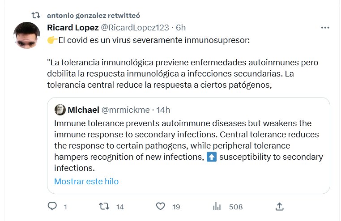This screenshot has height=221, width=341.
Task: Open Ricard Lopez's profile picture
Action: pyautogui.click(x=28, y=36)
